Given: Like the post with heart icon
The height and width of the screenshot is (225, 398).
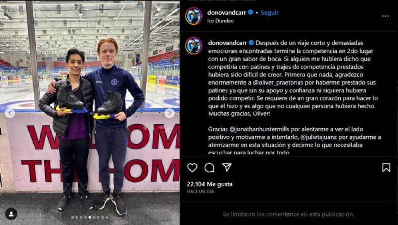Looking at the screenshot, I should [x=192, y=168].
